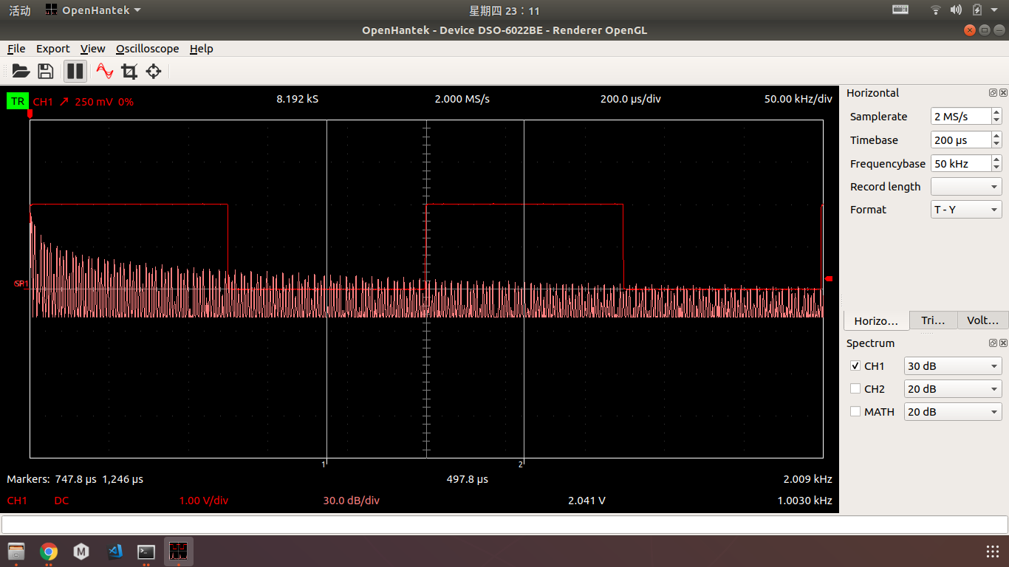
Task: Open the Format T - Y dropdown
Action: point(966,210)
